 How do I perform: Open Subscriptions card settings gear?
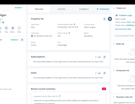[104, 57]
